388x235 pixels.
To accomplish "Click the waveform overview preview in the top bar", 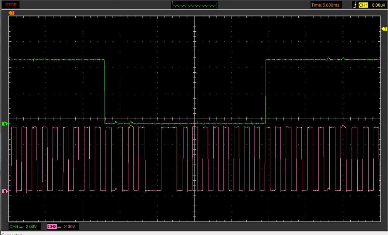I will tap(194, 5).
